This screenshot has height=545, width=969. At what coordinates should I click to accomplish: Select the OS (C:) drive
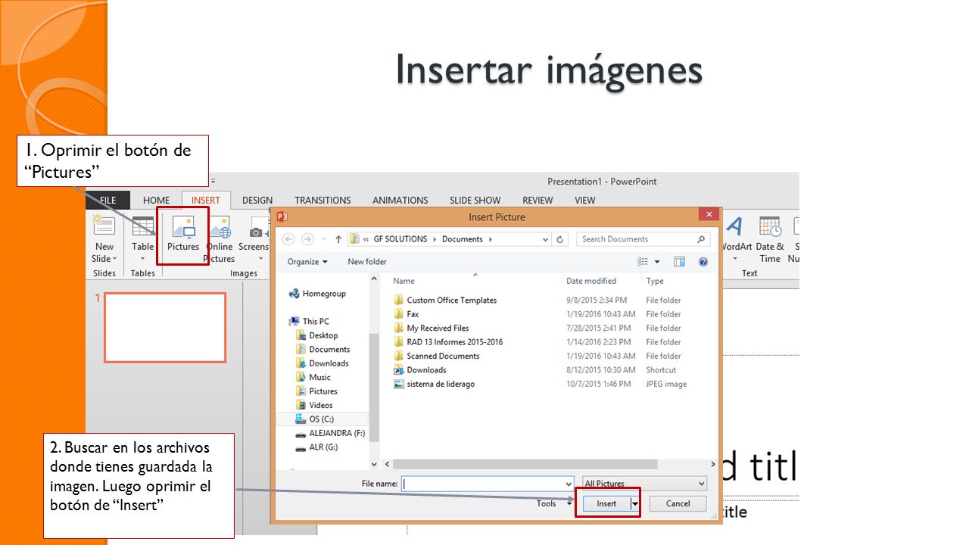(x=322, y=419)
